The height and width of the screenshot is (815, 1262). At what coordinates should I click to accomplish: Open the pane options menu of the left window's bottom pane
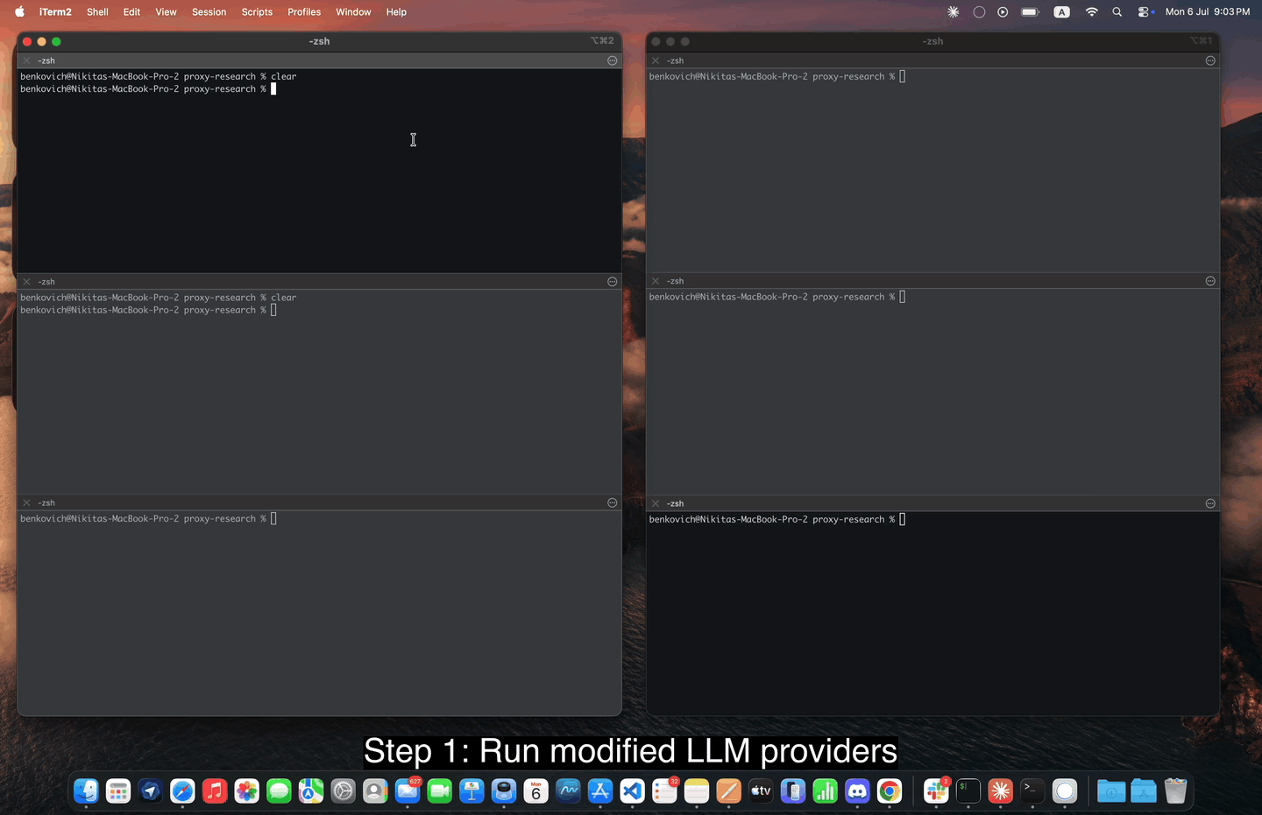(613, 503)
